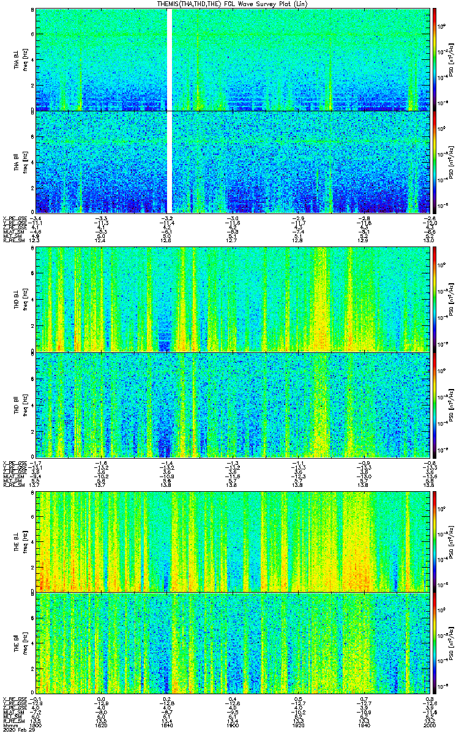The width and height of the screenshot is (459, 734).
Task: Click the PSD color bar beside THA B-parallel
Action: pyautogui.click(x=434, y=161)
